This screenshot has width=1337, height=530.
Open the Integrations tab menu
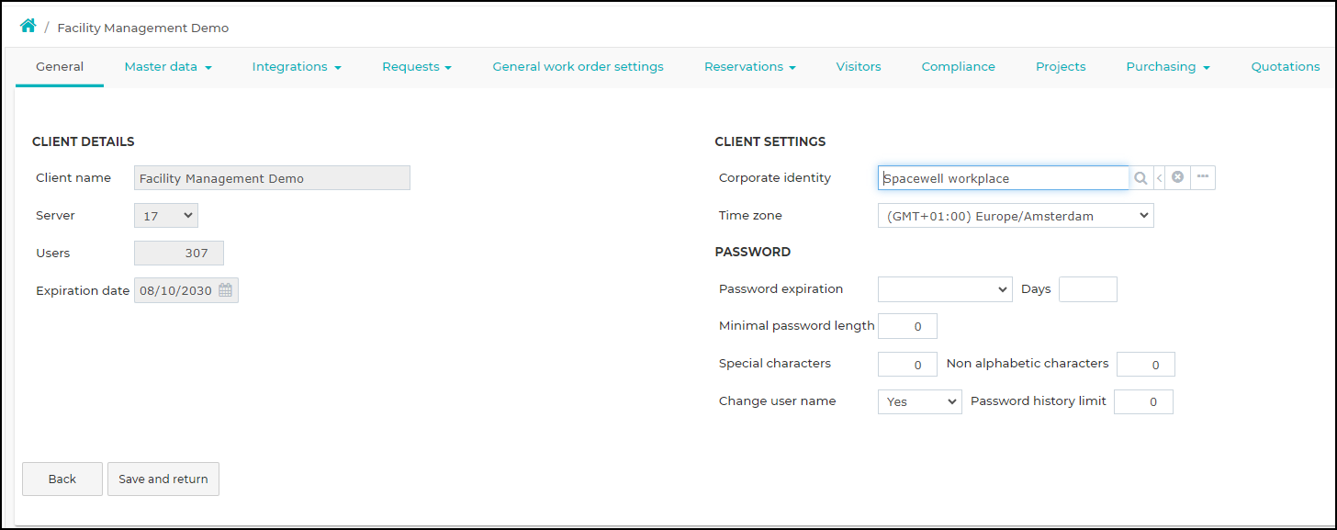[x=297, y=67]
